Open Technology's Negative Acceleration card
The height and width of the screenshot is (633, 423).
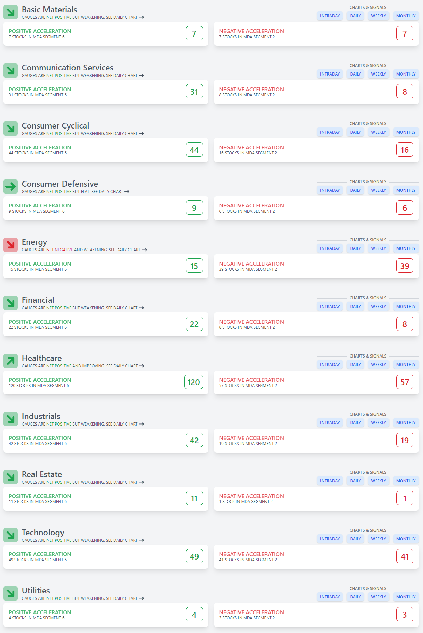(x=316, y=557)
